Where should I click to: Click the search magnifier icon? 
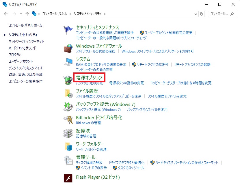(232, 14)
